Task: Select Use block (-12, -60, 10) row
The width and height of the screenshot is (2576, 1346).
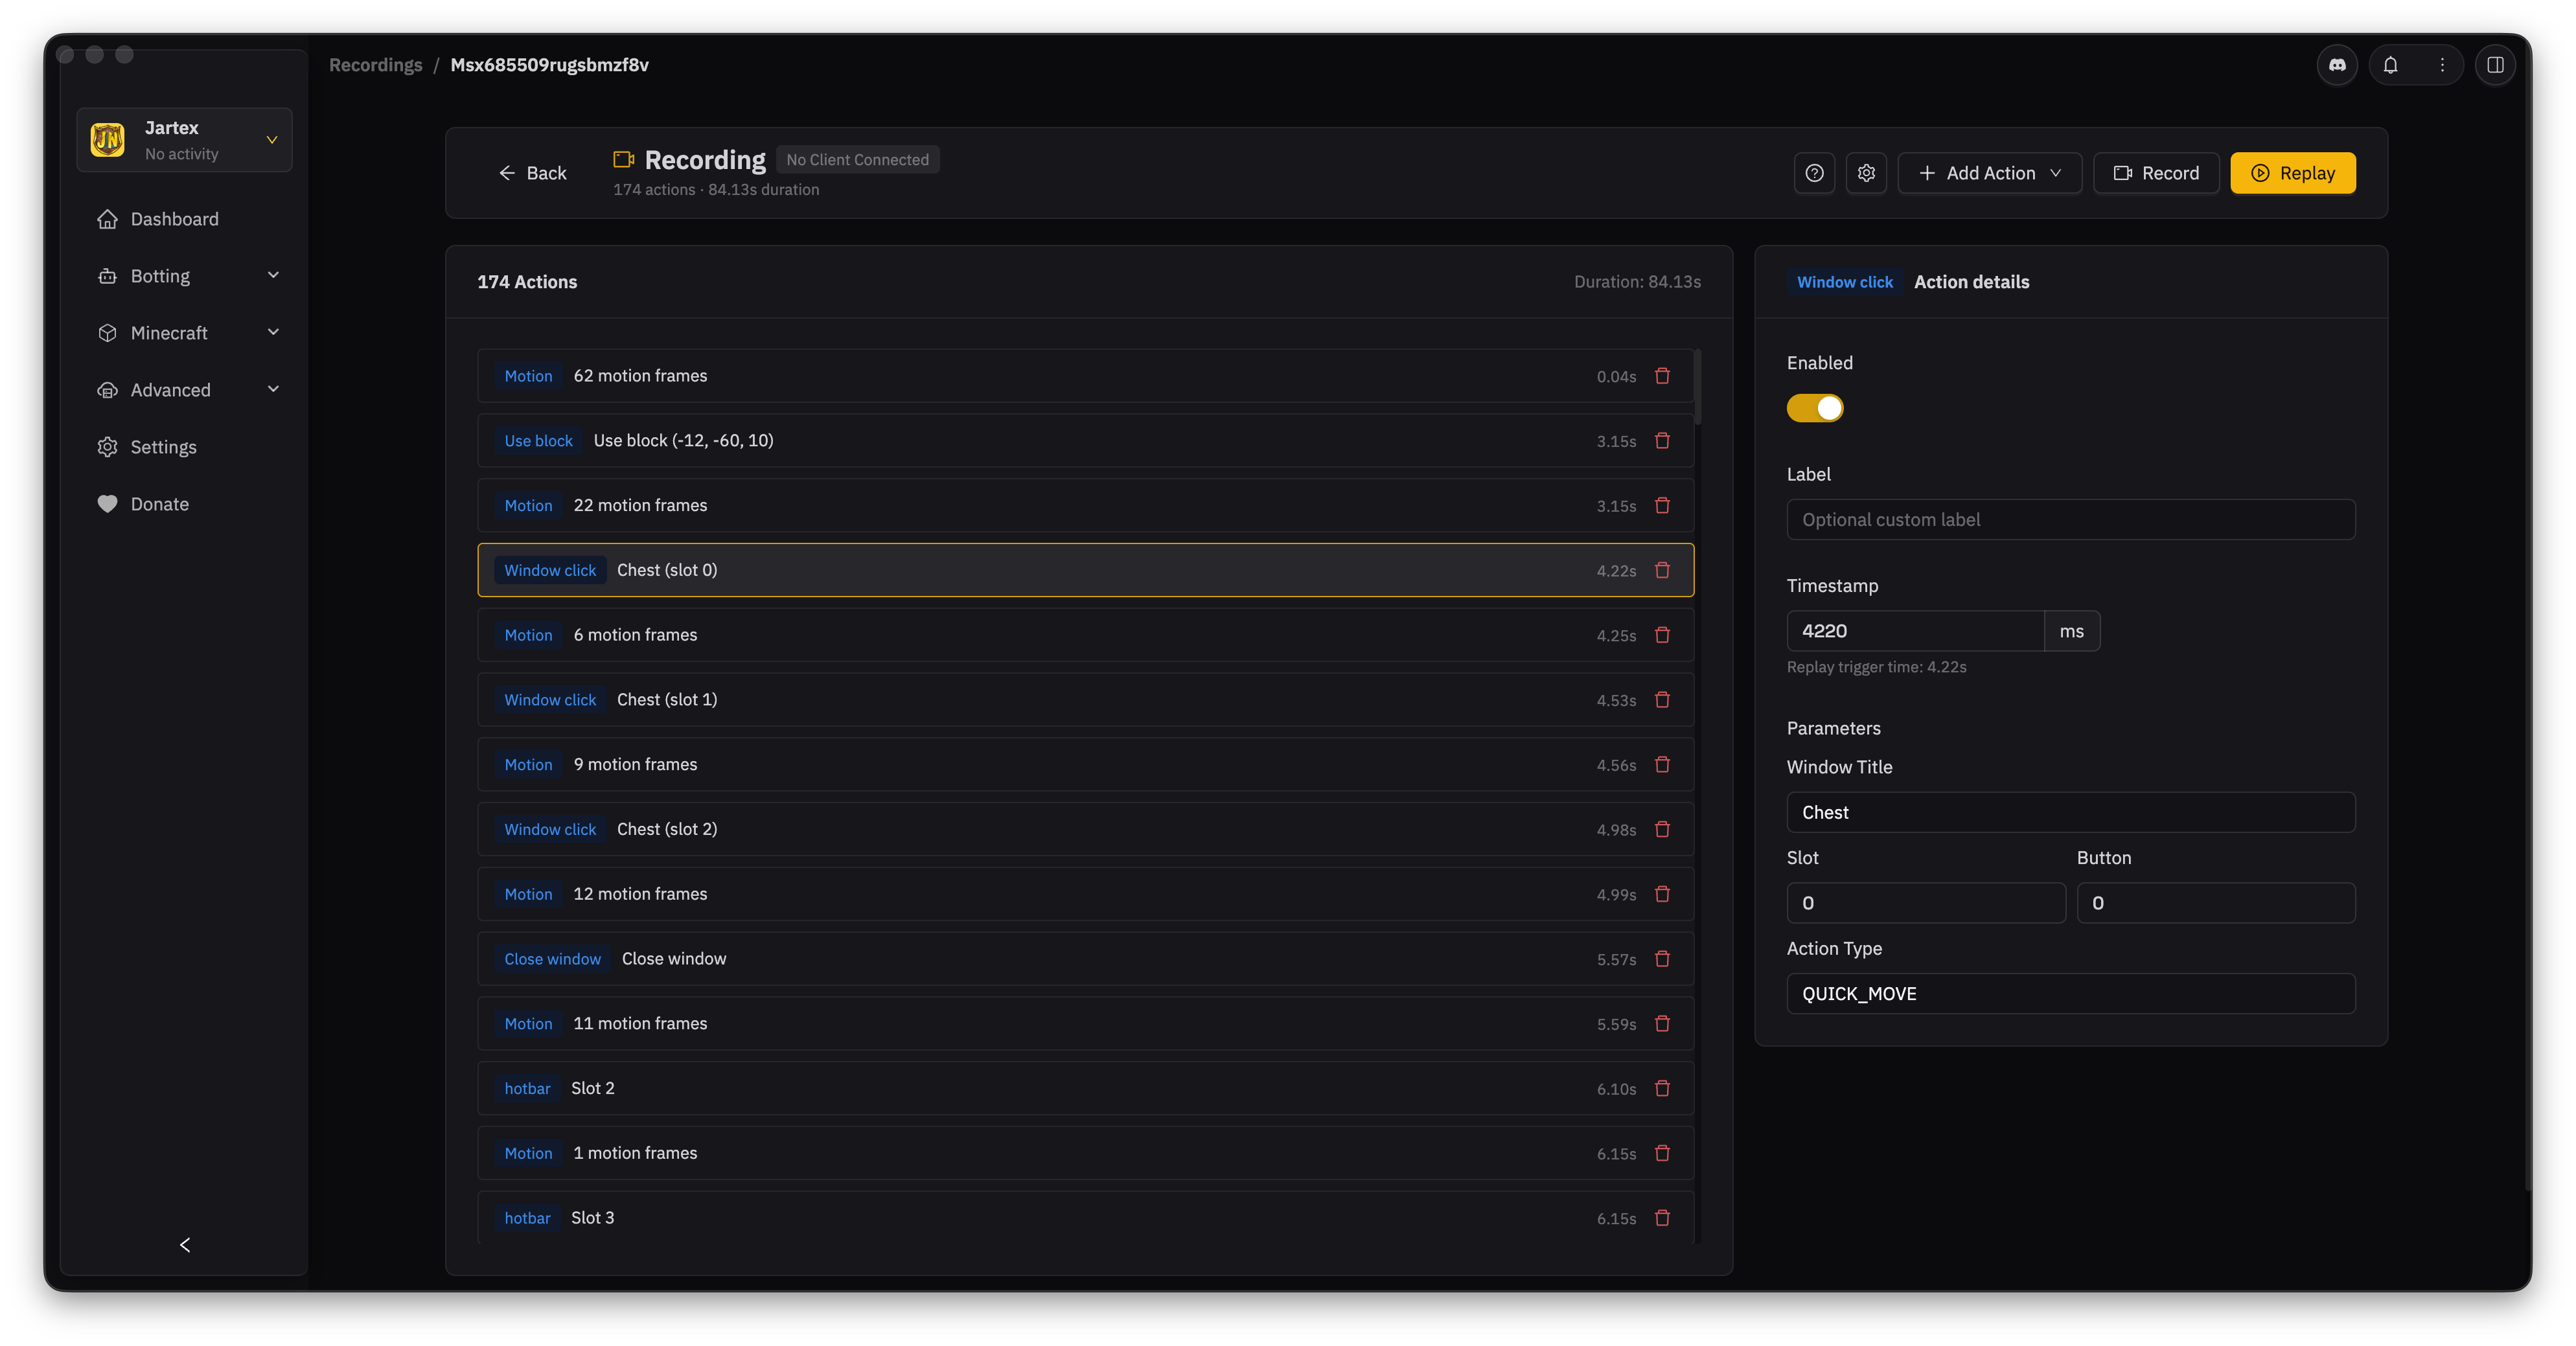Action: (1085, 441)
